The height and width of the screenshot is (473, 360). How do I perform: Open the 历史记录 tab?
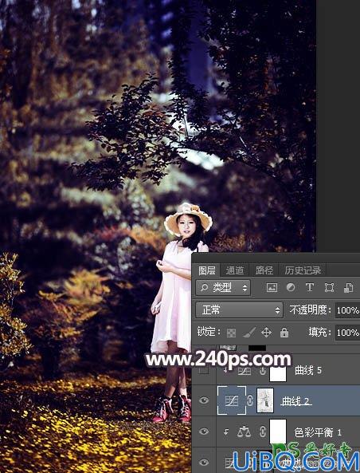303,270
